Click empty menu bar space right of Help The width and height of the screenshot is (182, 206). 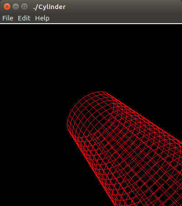click(115, 18)
